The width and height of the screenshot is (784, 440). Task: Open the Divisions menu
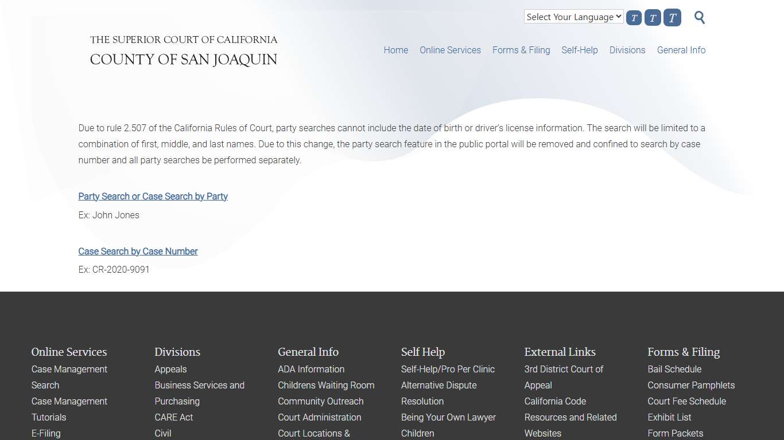(627, 50)
